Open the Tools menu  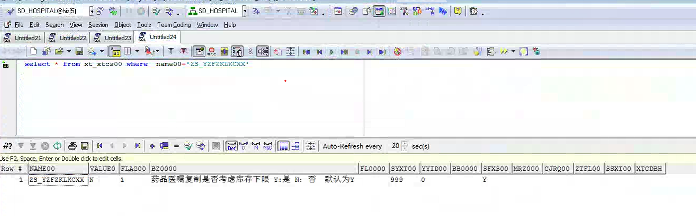point(144,25)
